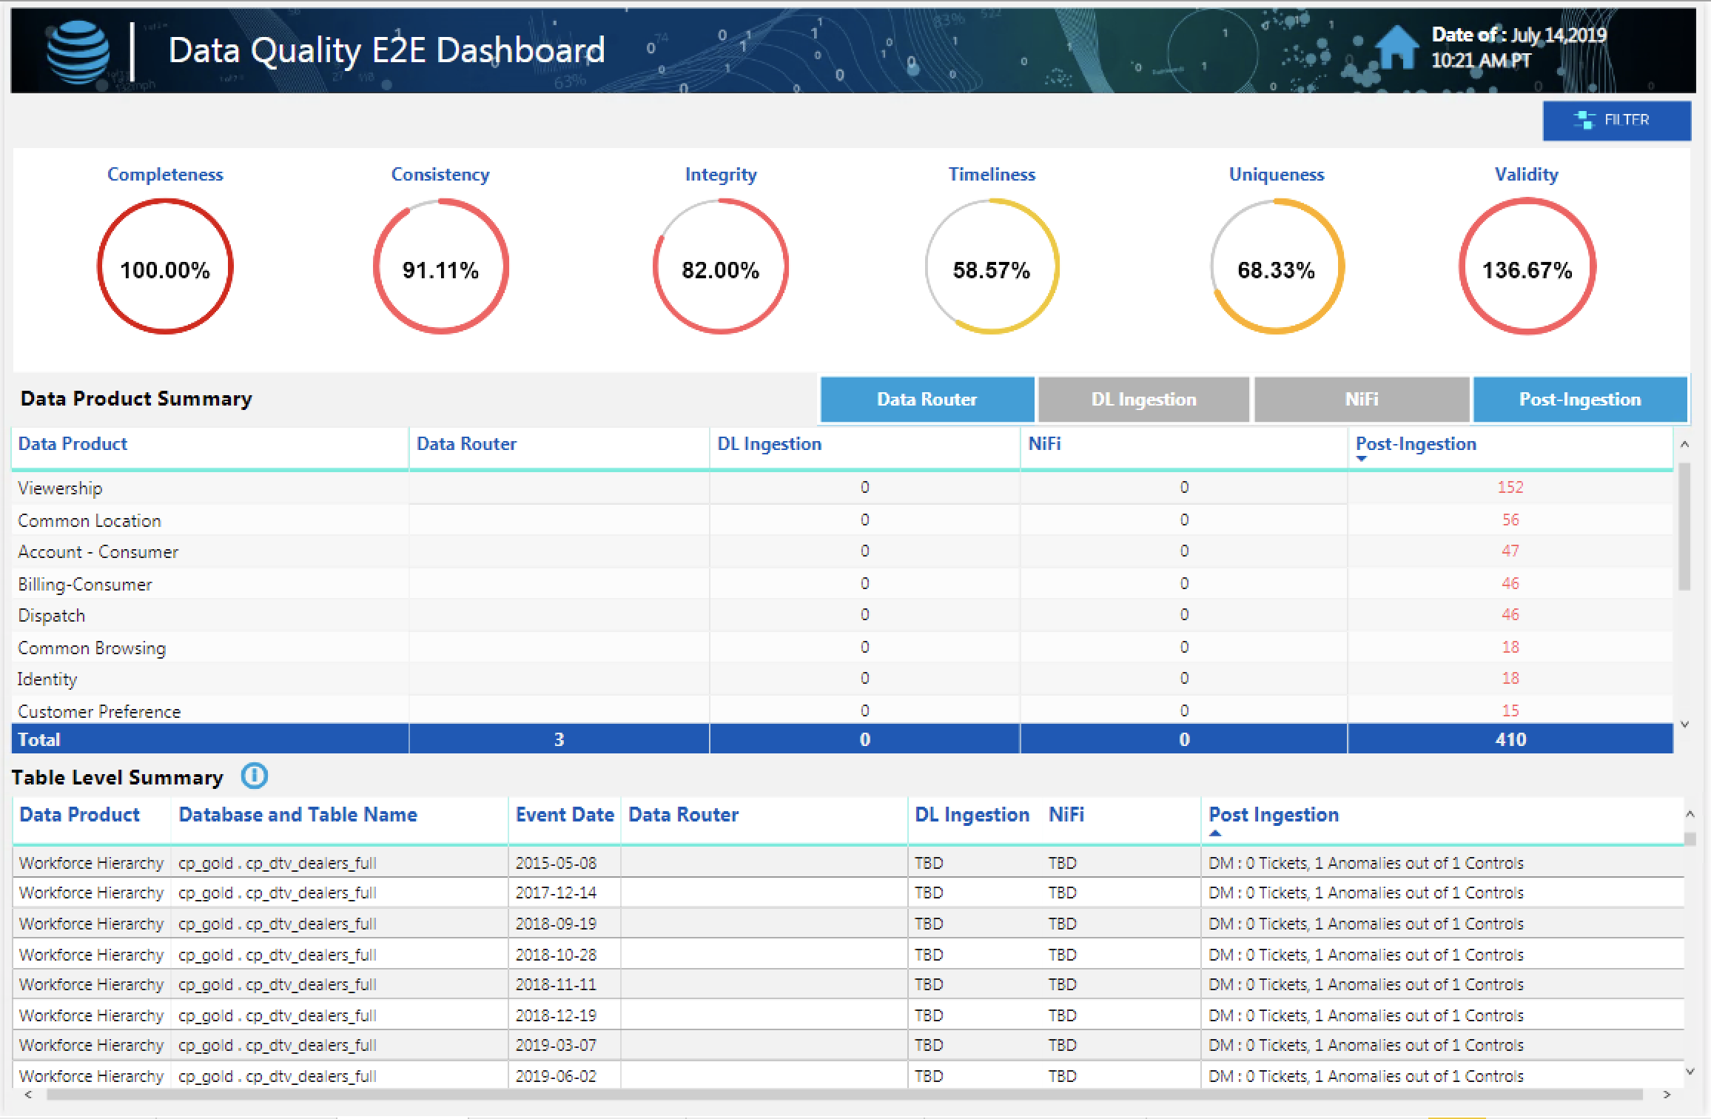Click the Consistency metric label

click(440, 175)
